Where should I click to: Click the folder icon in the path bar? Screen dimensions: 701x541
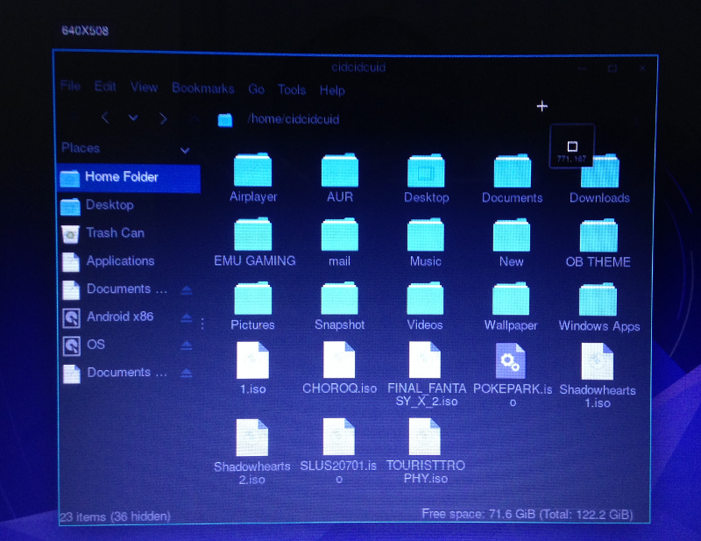point(224,119)
